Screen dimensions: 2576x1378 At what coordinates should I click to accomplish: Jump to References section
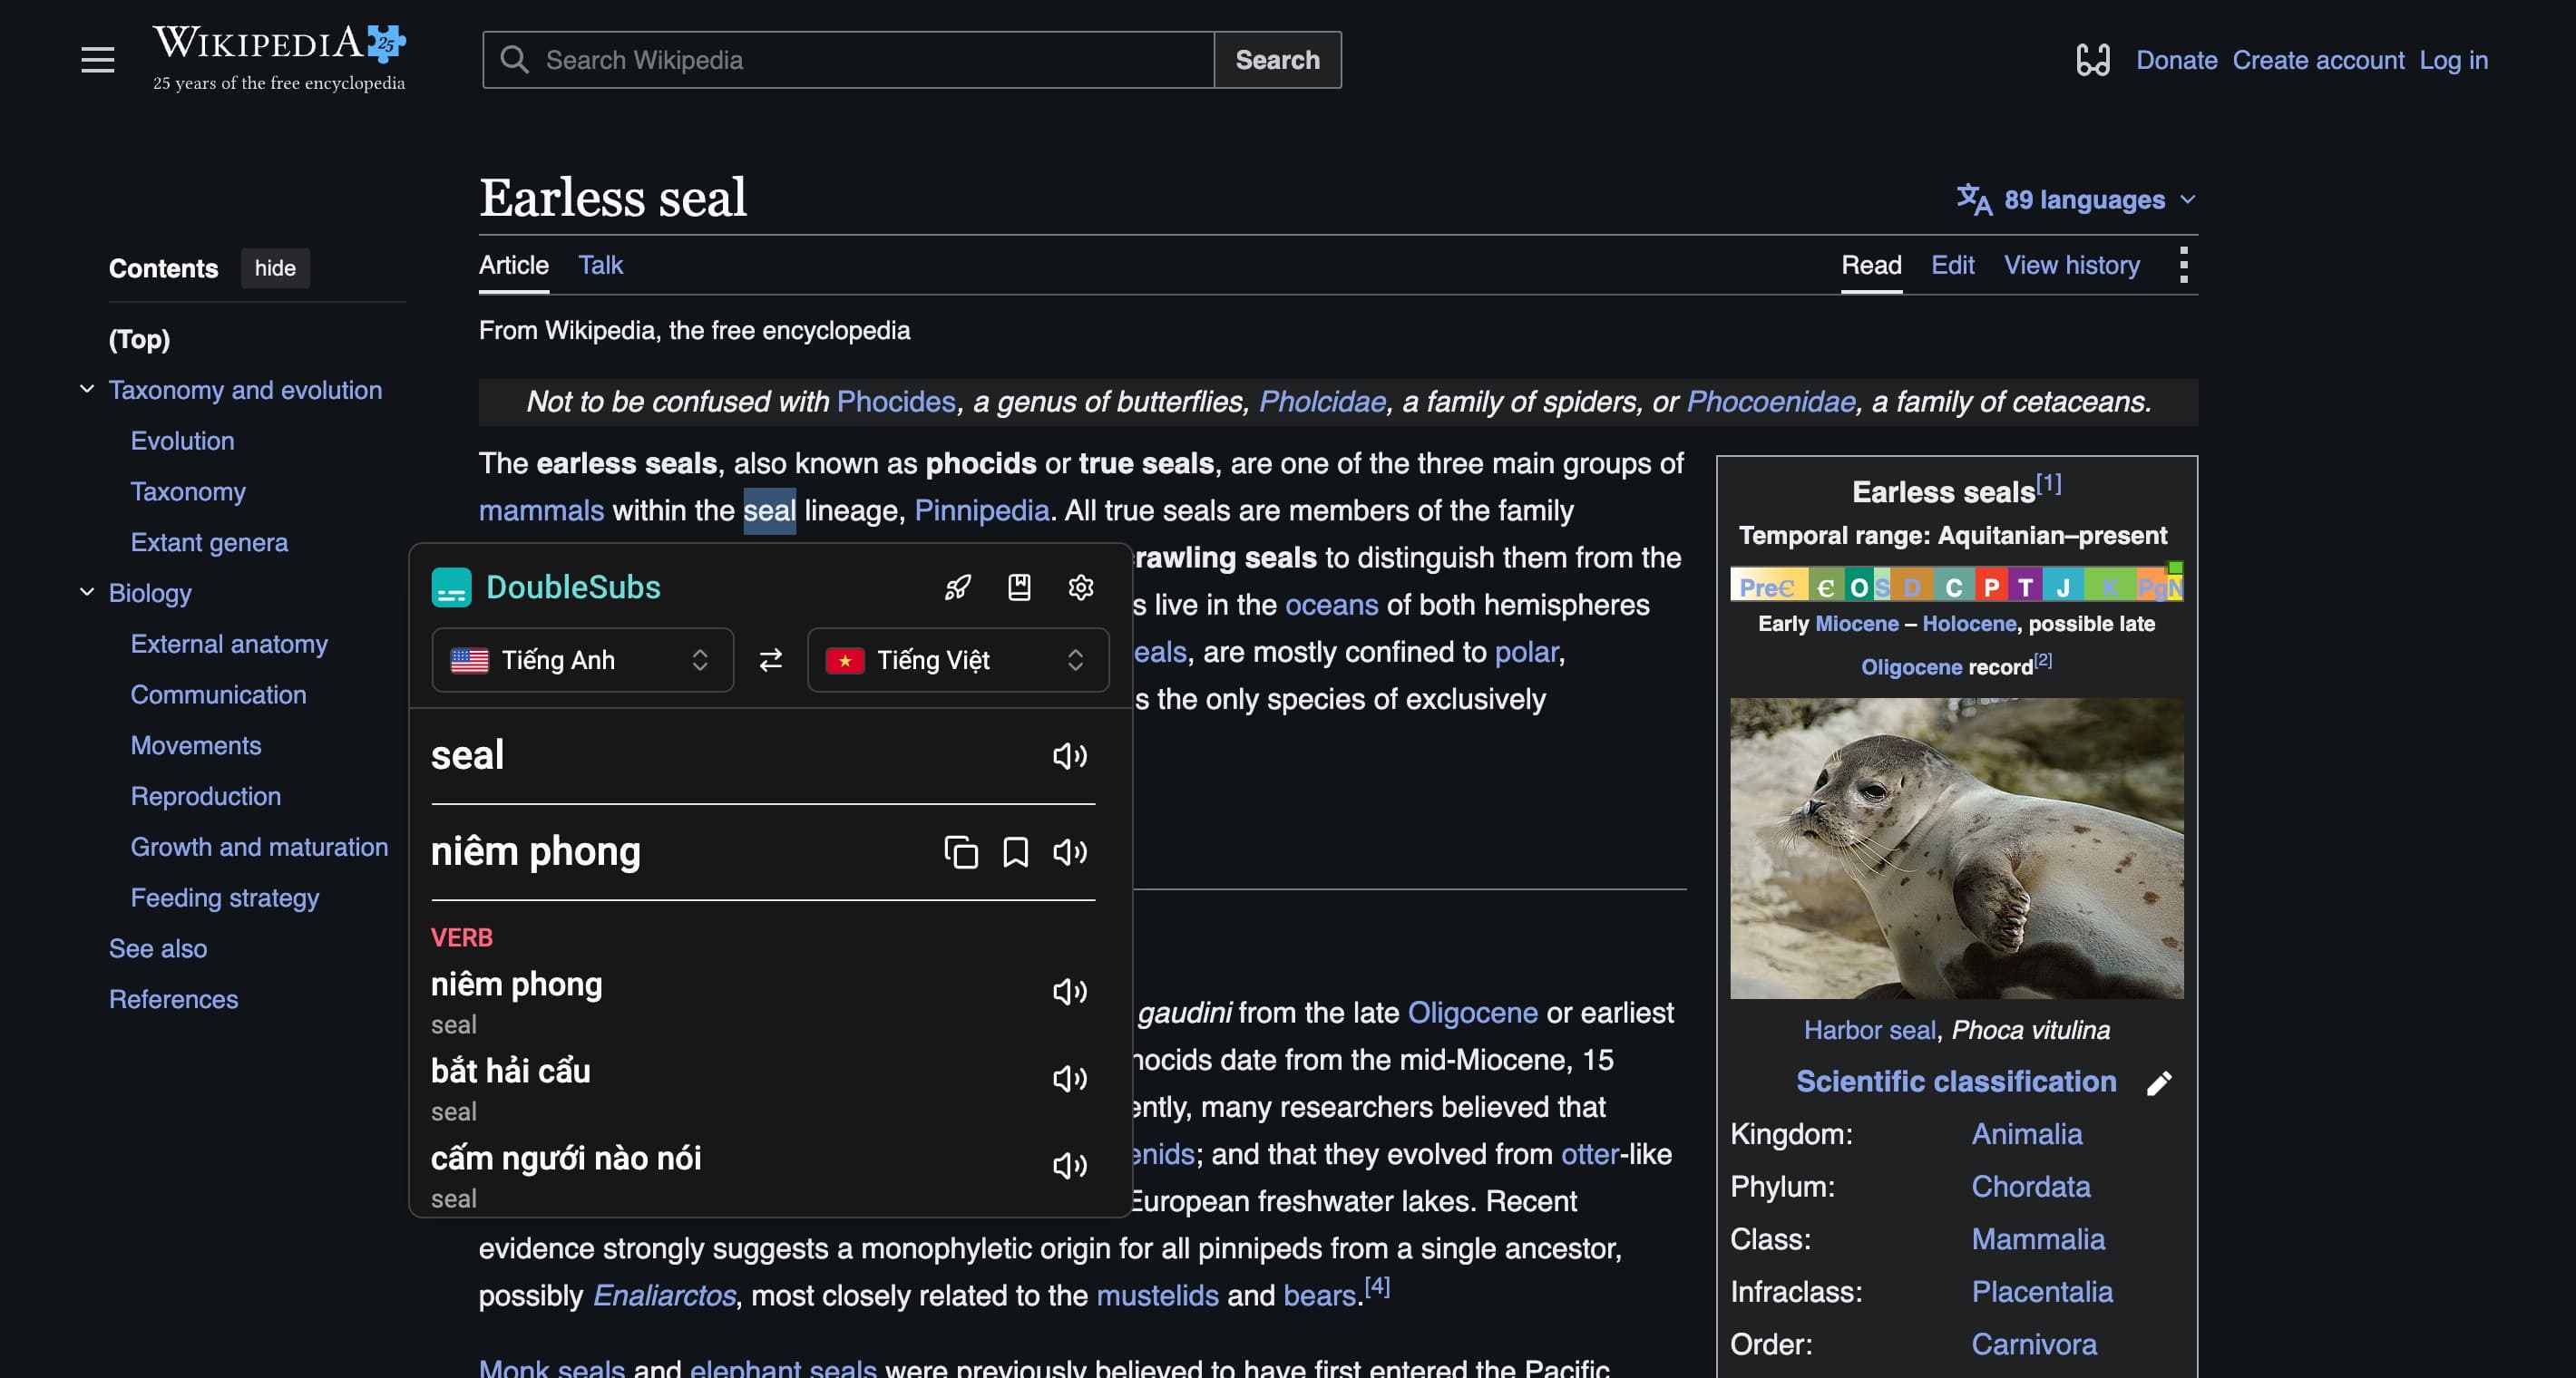point(173,999)
